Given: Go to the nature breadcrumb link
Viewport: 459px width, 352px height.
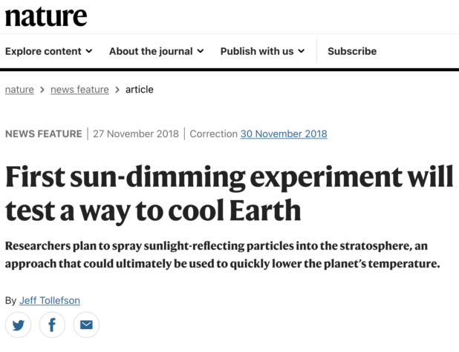Looking at the screenshot, I should pyautogui.click(x=19, y=90).
